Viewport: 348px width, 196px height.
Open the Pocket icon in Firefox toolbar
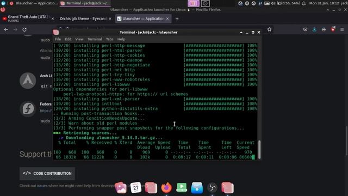[x=306, y=29]
